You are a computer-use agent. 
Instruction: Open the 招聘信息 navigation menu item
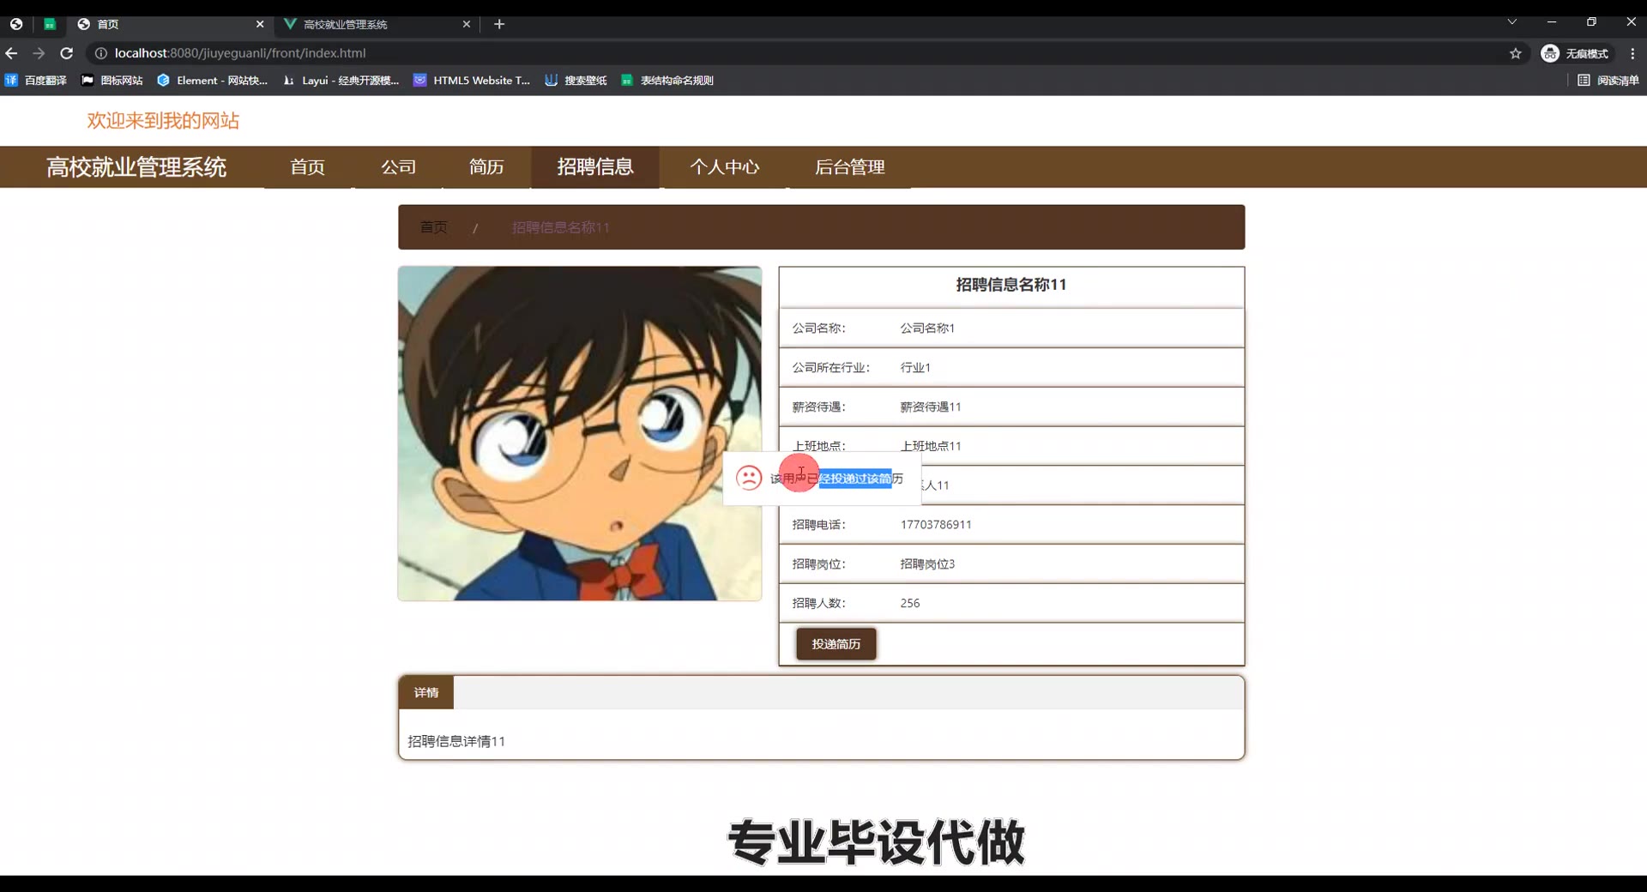click(595, 167)
